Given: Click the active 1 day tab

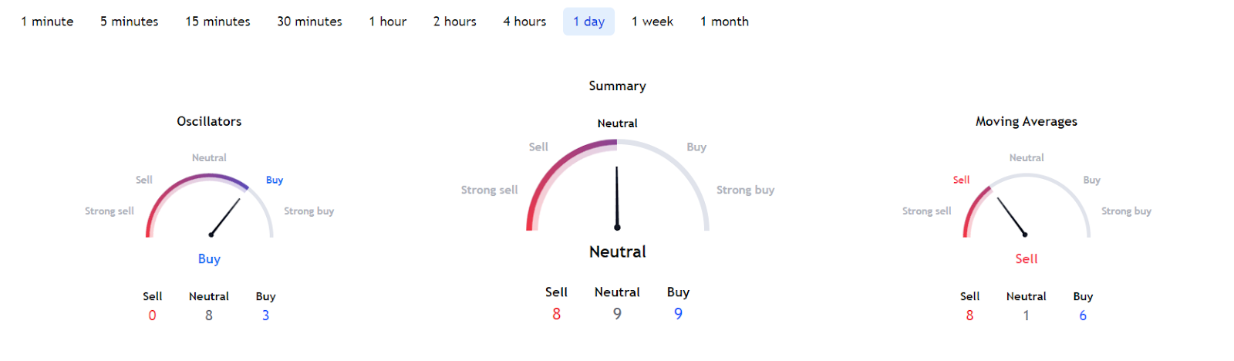Looking at the screenshot, I should pos(588,22).
